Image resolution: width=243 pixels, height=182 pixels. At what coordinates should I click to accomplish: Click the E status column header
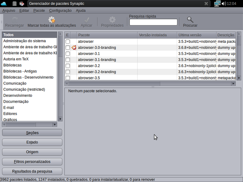point(67,35)
